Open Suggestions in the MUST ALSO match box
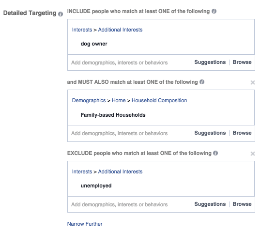Viewport: 261px width, 232px height. pos(210,133)
